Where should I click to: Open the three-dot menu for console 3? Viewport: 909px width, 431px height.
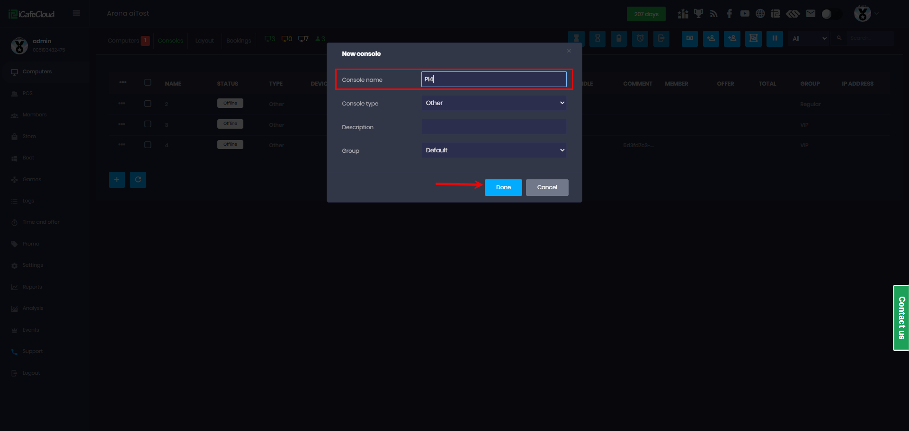tap(122, 124)
